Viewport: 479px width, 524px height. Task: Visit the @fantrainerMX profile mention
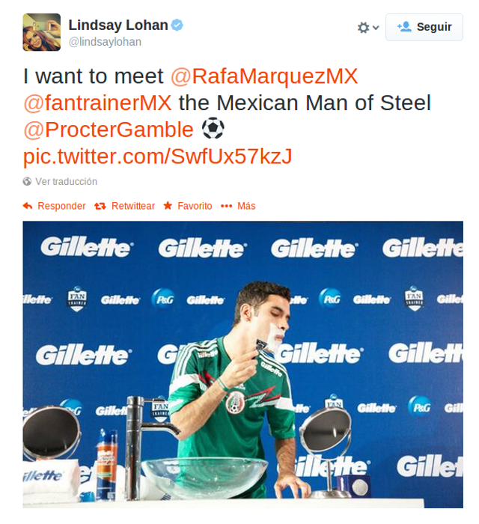(x=97, y=103)
